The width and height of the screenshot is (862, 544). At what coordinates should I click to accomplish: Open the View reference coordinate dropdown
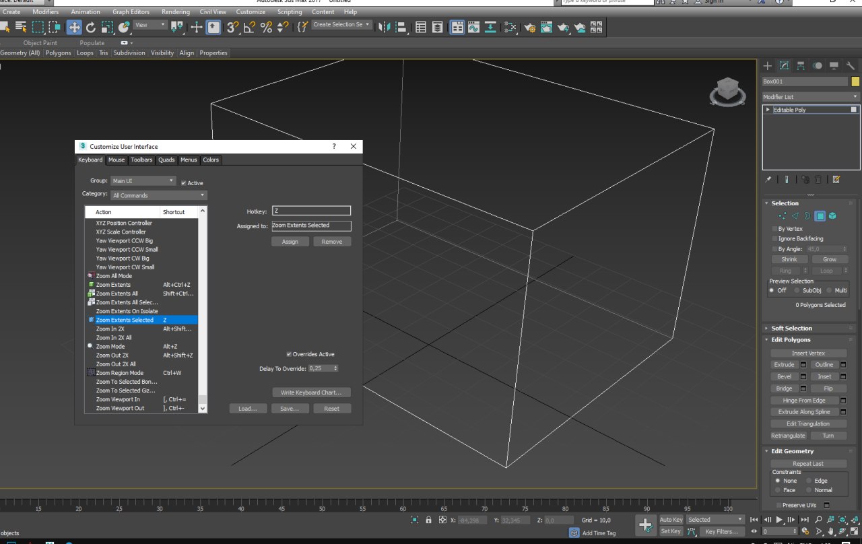tap(150, 25)
